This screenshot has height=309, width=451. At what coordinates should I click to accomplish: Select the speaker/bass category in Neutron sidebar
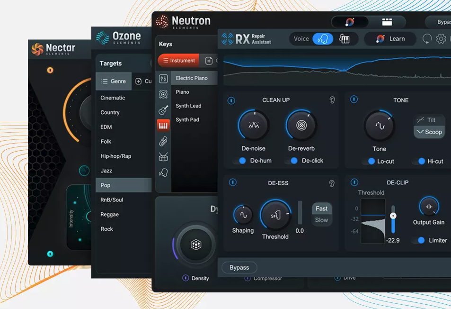tap(163, 94)
